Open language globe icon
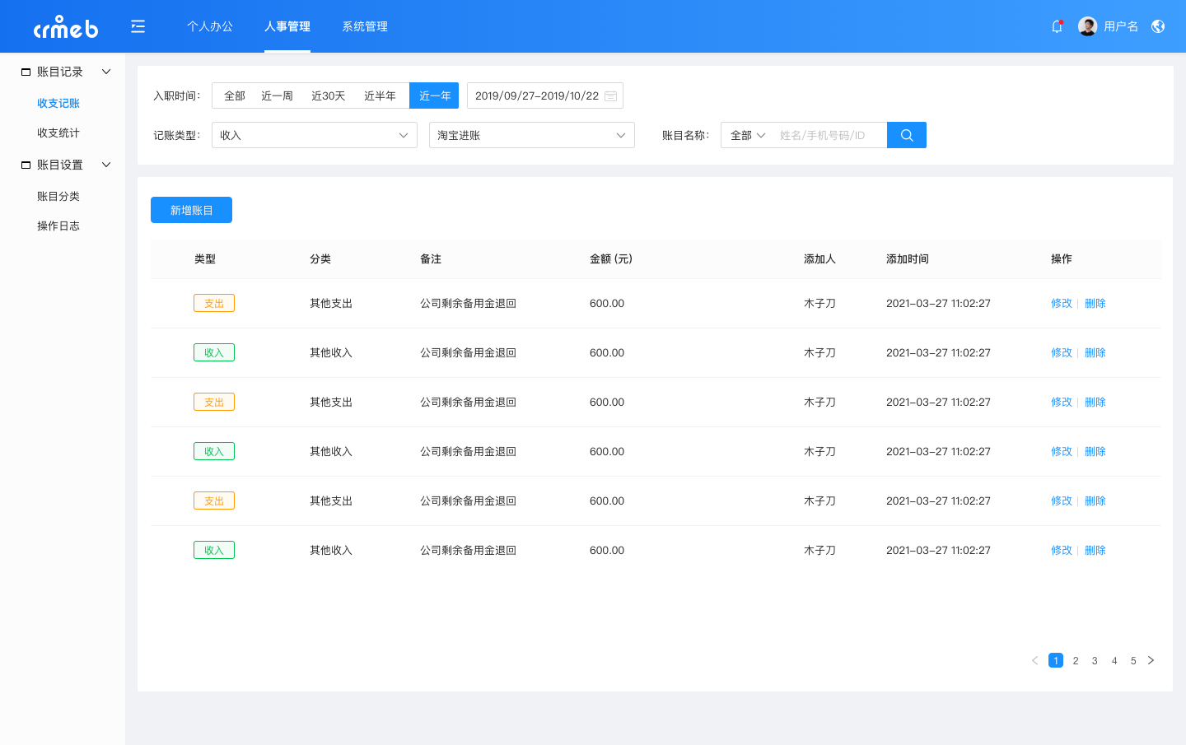This screenshot has height=745, width=1186. click(1158, 26)
